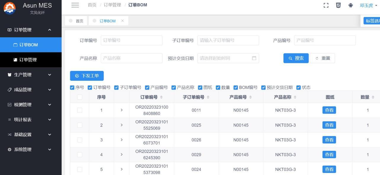Click the HTML5 icon in header

click(338, 5)
